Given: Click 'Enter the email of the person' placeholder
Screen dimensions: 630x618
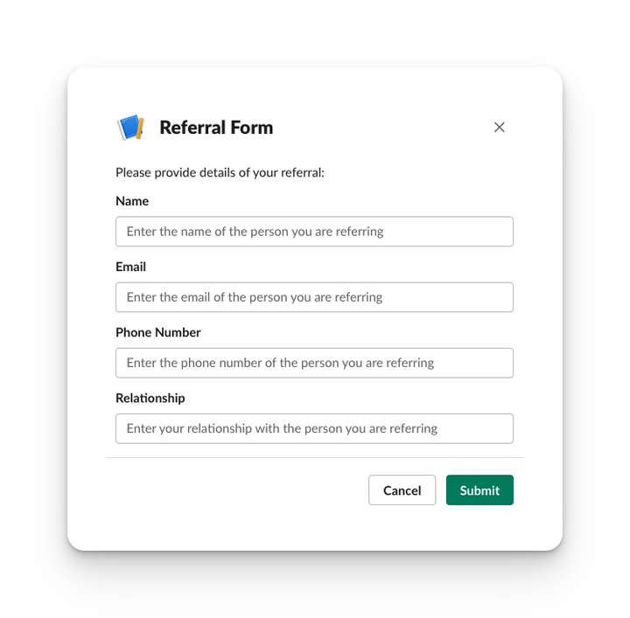Looking at the screenshot, I should (255, 297).
